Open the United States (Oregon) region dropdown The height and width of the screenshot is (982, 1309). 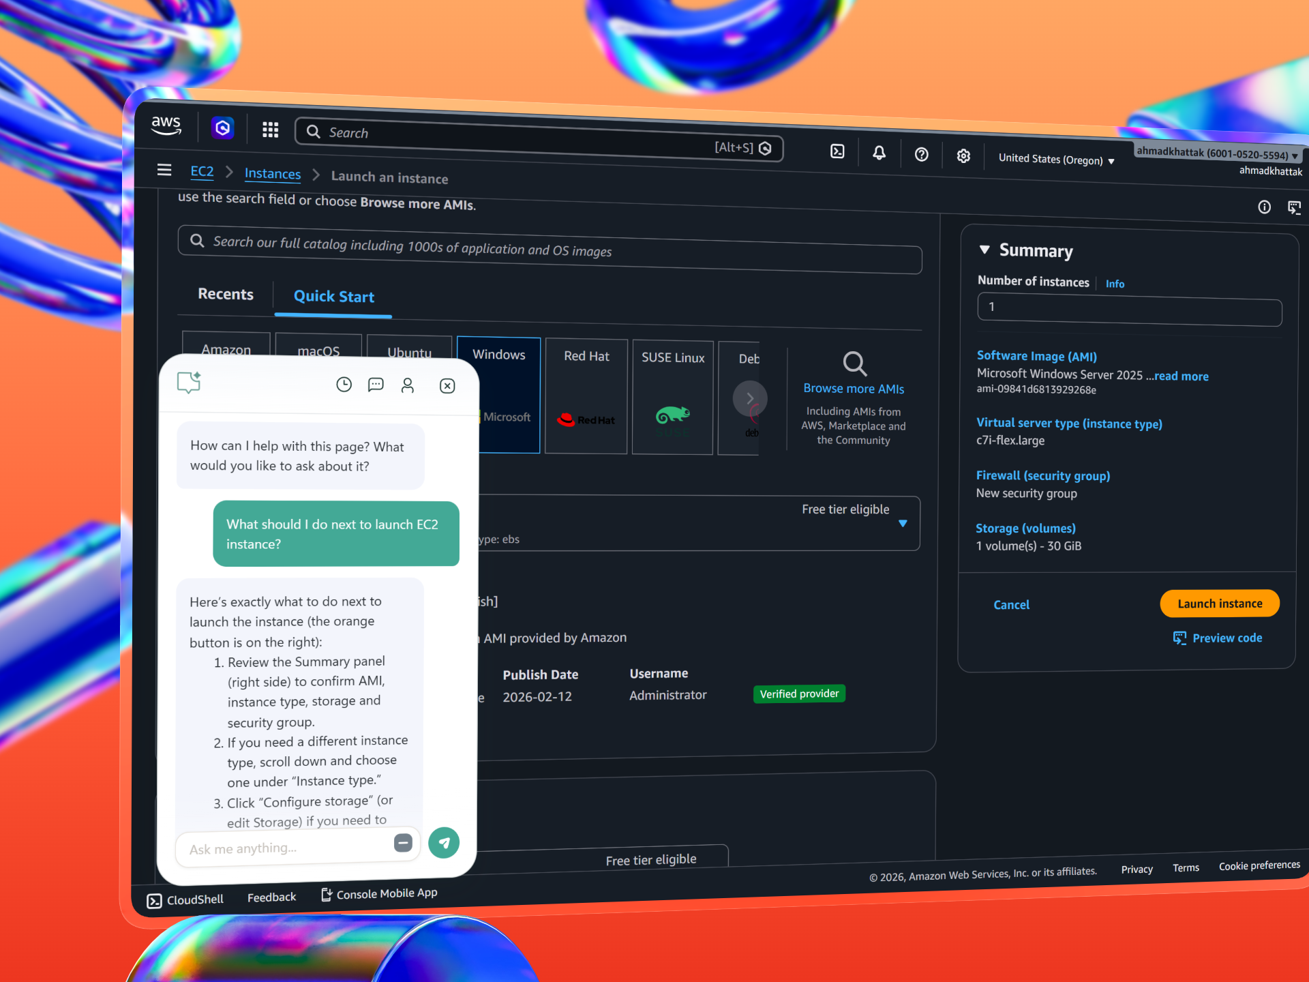point(1055,159)
